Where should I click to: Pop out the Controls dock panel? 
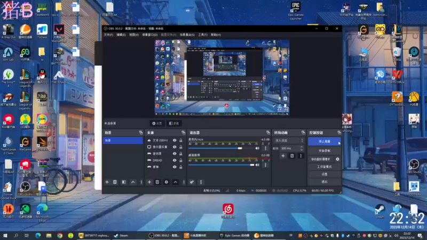[339, 132]
